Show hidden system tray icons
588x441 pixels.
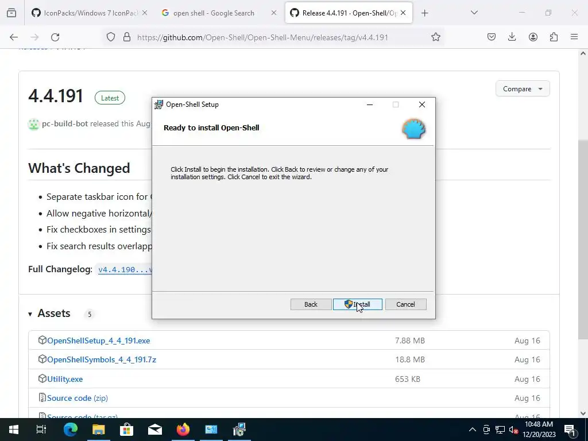[473, 430]
